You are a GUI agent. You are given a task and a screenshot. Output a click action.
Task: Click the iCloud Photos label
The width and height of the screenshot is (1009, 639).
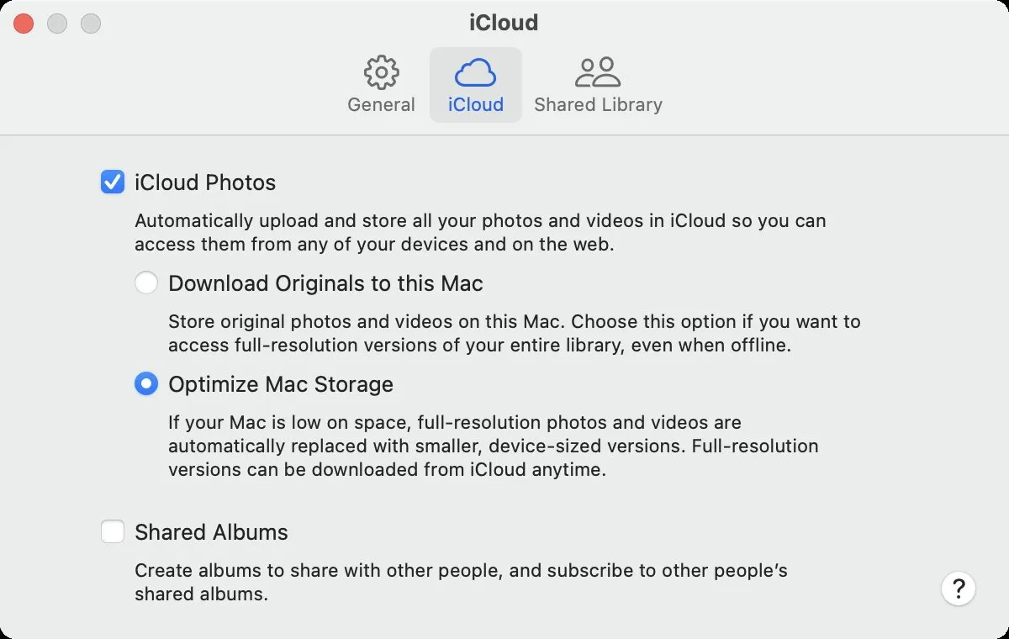point(204,182)
